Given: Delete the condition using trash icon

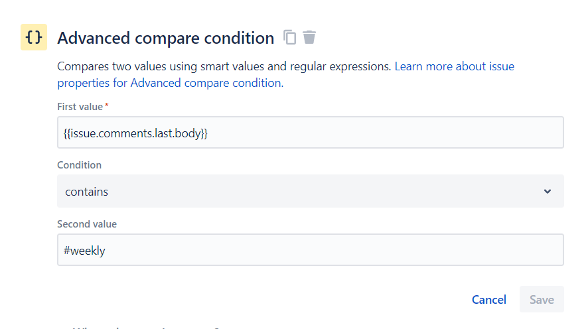Looking at the screenshot, I should point(309,37).
